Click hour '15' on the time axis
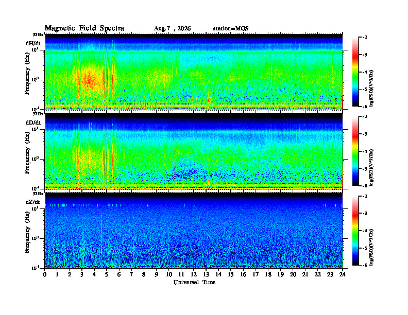 point(231,274)
